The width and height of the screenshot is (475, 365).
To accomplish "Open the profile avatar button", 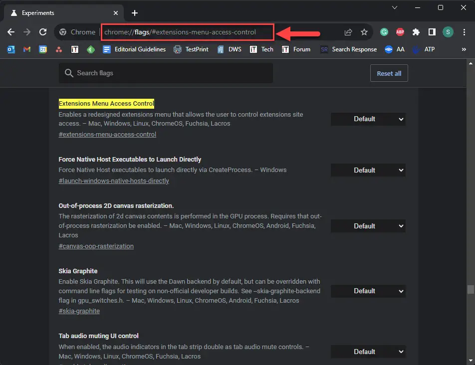I will coord(448,32).
